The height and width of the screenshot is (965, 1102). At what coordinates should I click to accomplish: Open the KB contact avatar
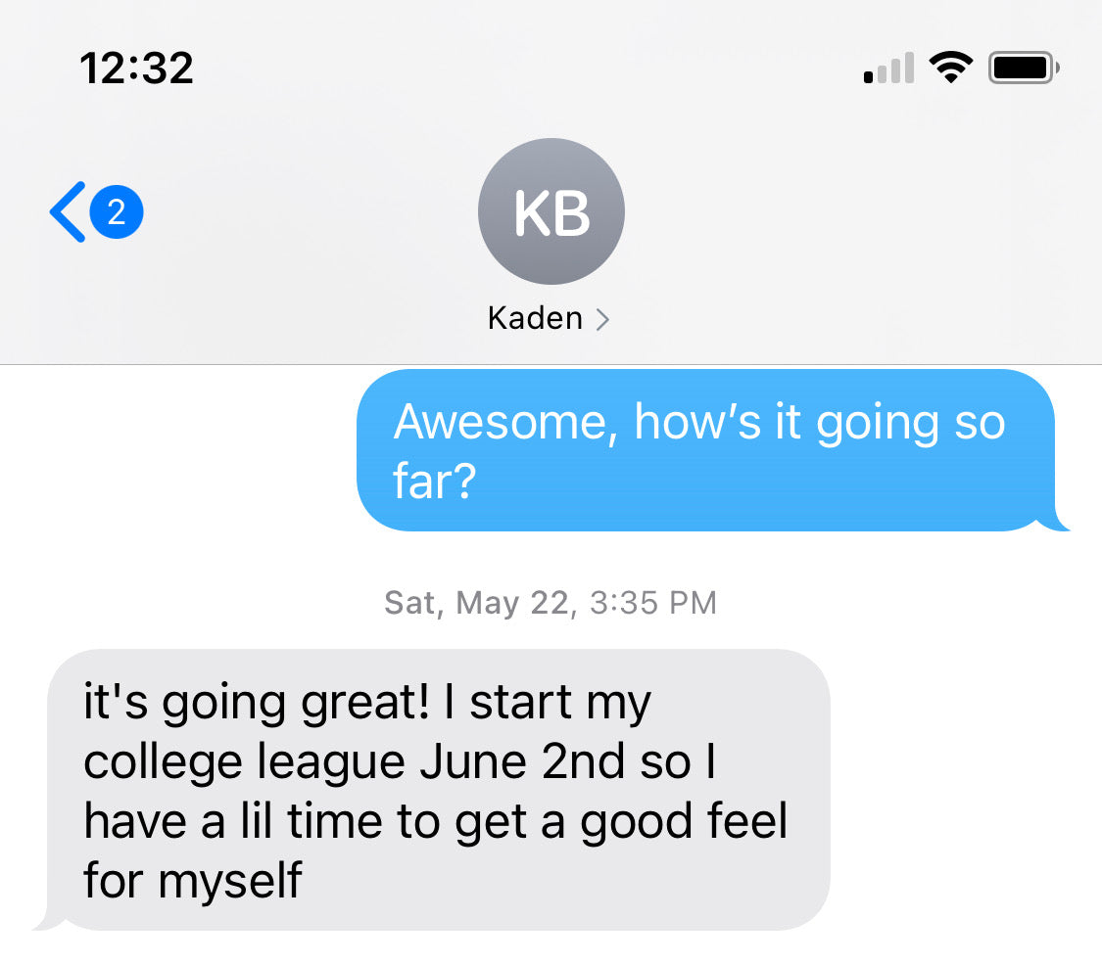click(x=551, y=211)
